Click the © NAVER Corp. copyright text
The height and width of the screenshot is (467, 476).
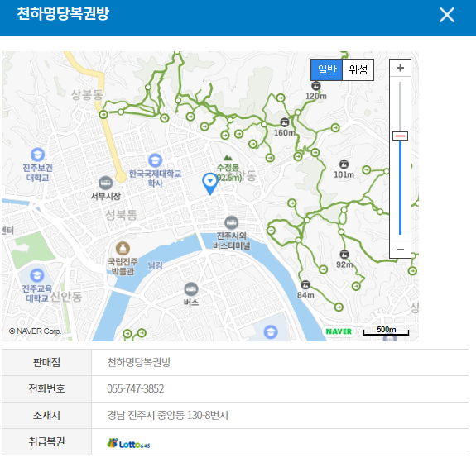(35, 331)
